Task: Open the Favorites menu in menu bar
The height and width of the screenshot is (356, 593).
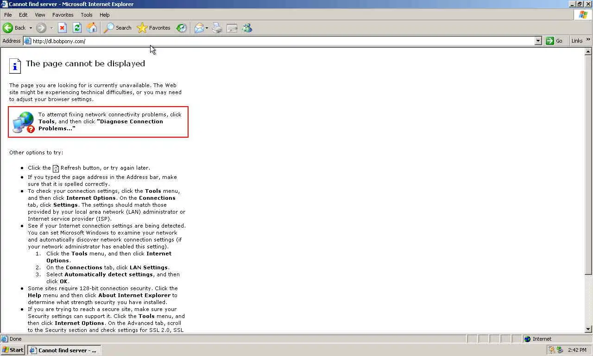Action: coord(63,15)
